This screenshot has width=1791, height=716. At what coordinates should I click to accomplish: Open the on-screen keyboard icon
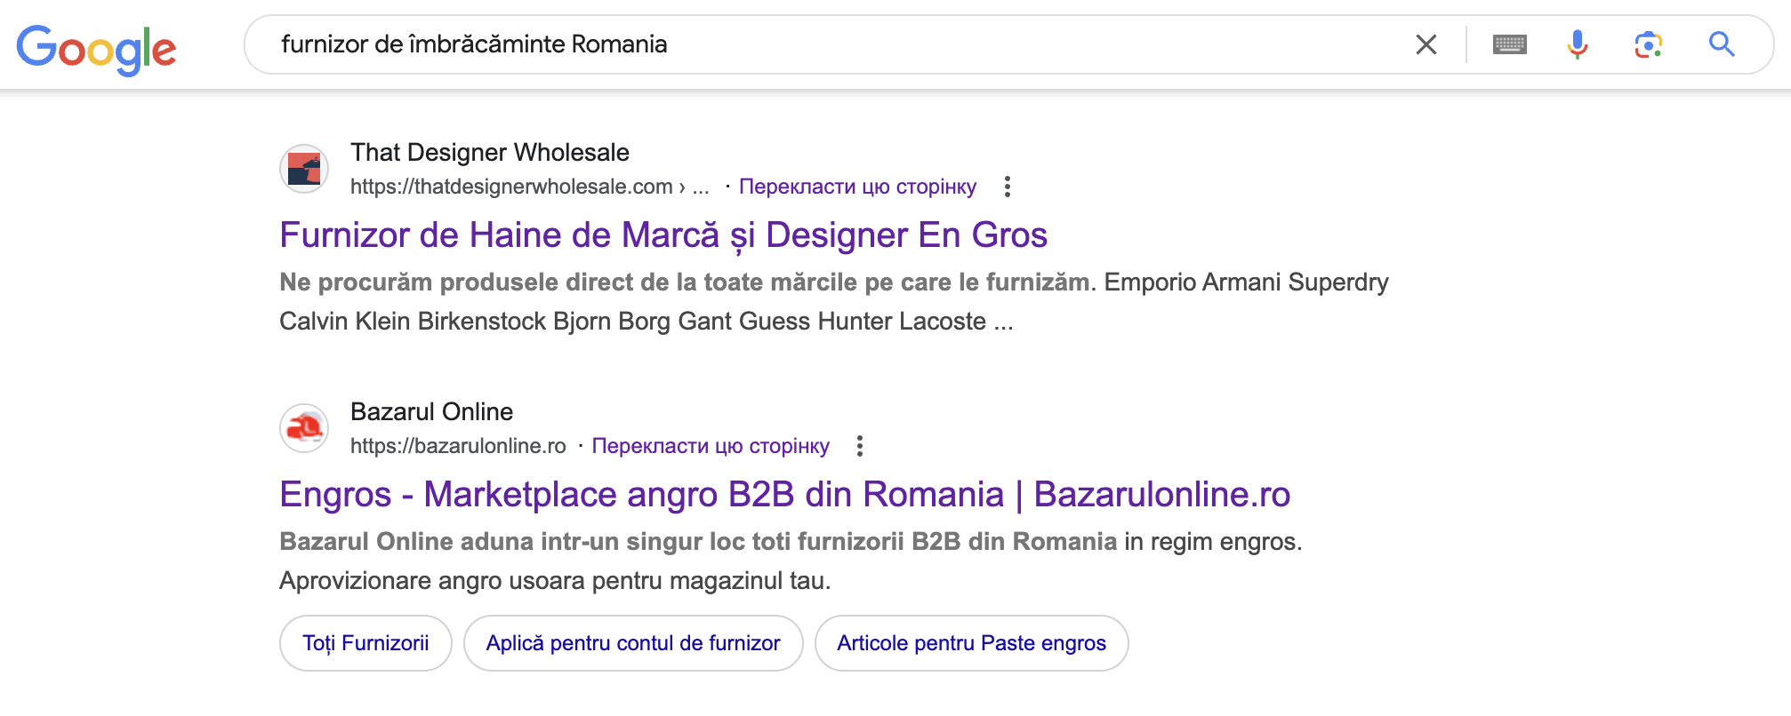(x=1509, y=44)
